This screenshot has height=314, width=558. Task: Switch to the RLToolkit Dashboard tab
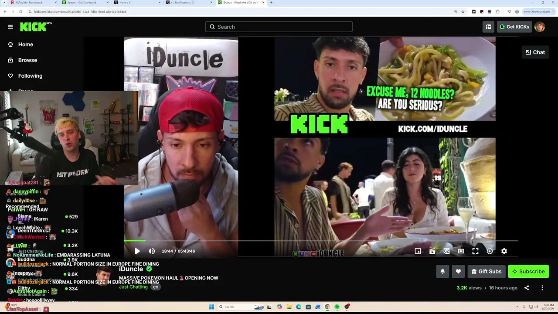click(33, 3)
